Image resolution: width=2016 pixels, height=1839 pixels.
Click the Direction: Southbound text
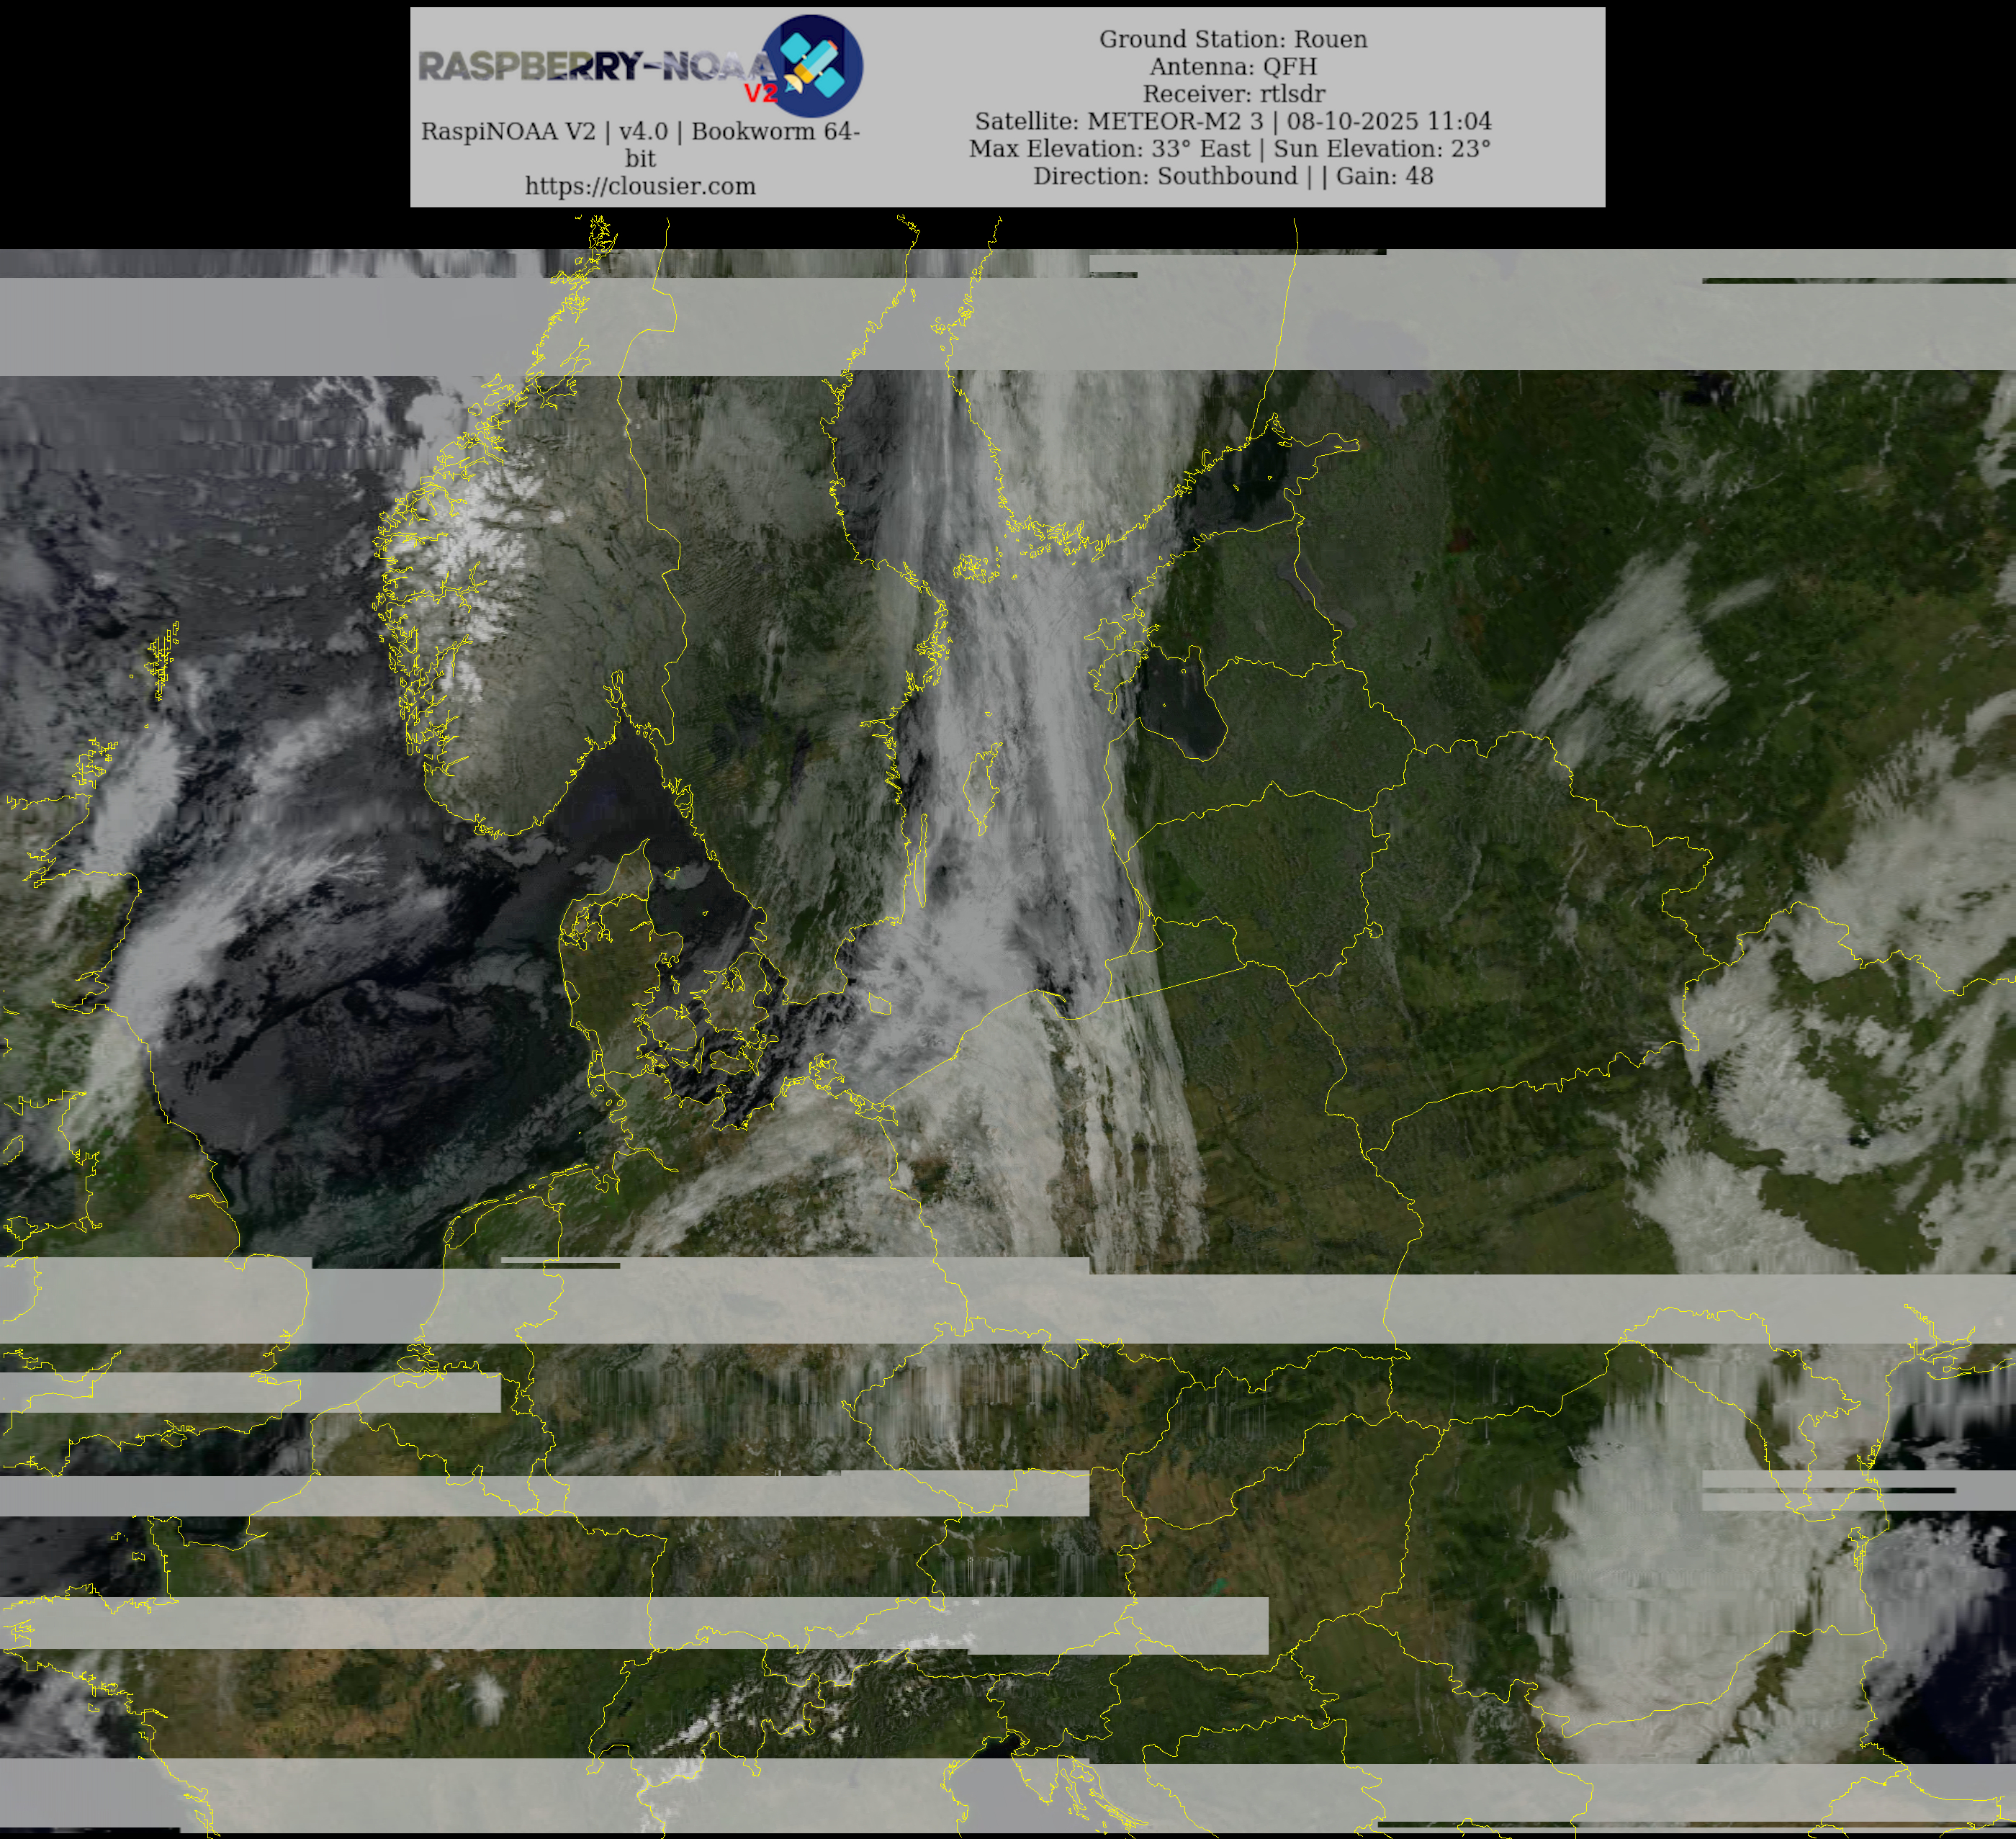coord(1165,176)
